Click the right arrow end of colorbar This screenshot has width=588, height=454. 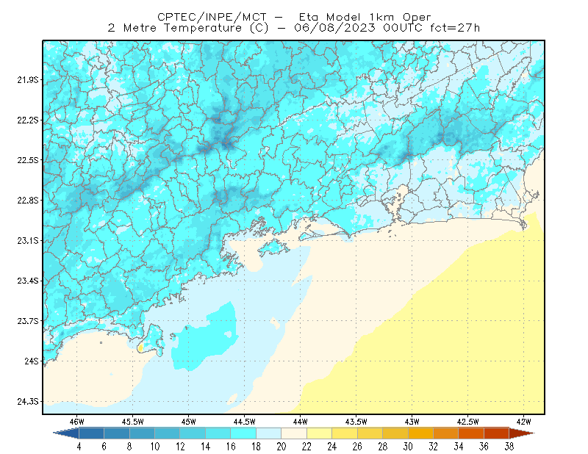[522, 433]
